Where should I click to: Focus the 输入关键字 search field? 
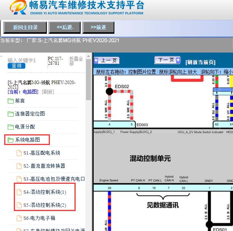(22, 60)
